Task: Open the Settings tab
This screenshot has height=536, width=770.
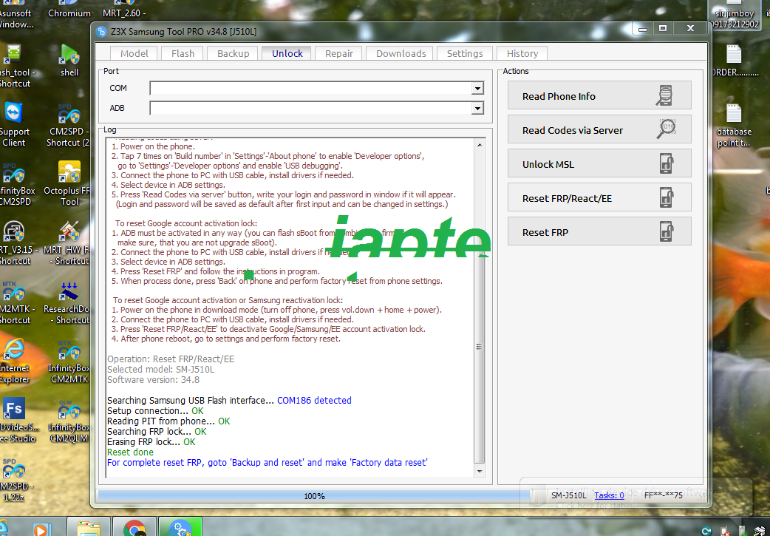Action: click(465, 53)
